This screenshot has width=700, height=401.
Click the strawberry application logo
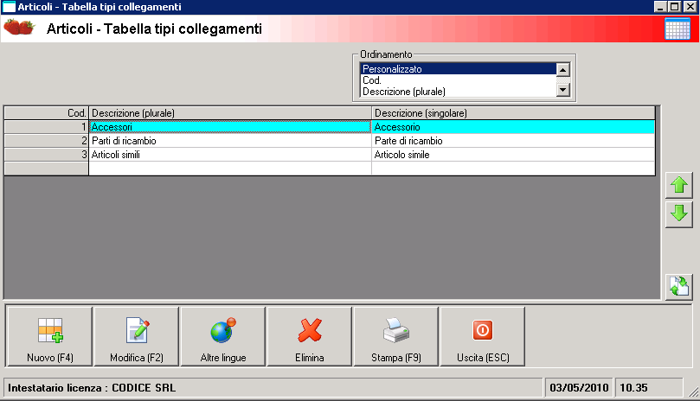(x=19, y=28)
